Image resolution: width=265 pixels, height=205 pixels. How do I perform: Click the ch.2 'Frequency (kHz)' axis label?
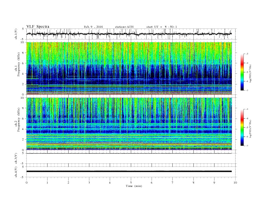[x=19, y=120]
